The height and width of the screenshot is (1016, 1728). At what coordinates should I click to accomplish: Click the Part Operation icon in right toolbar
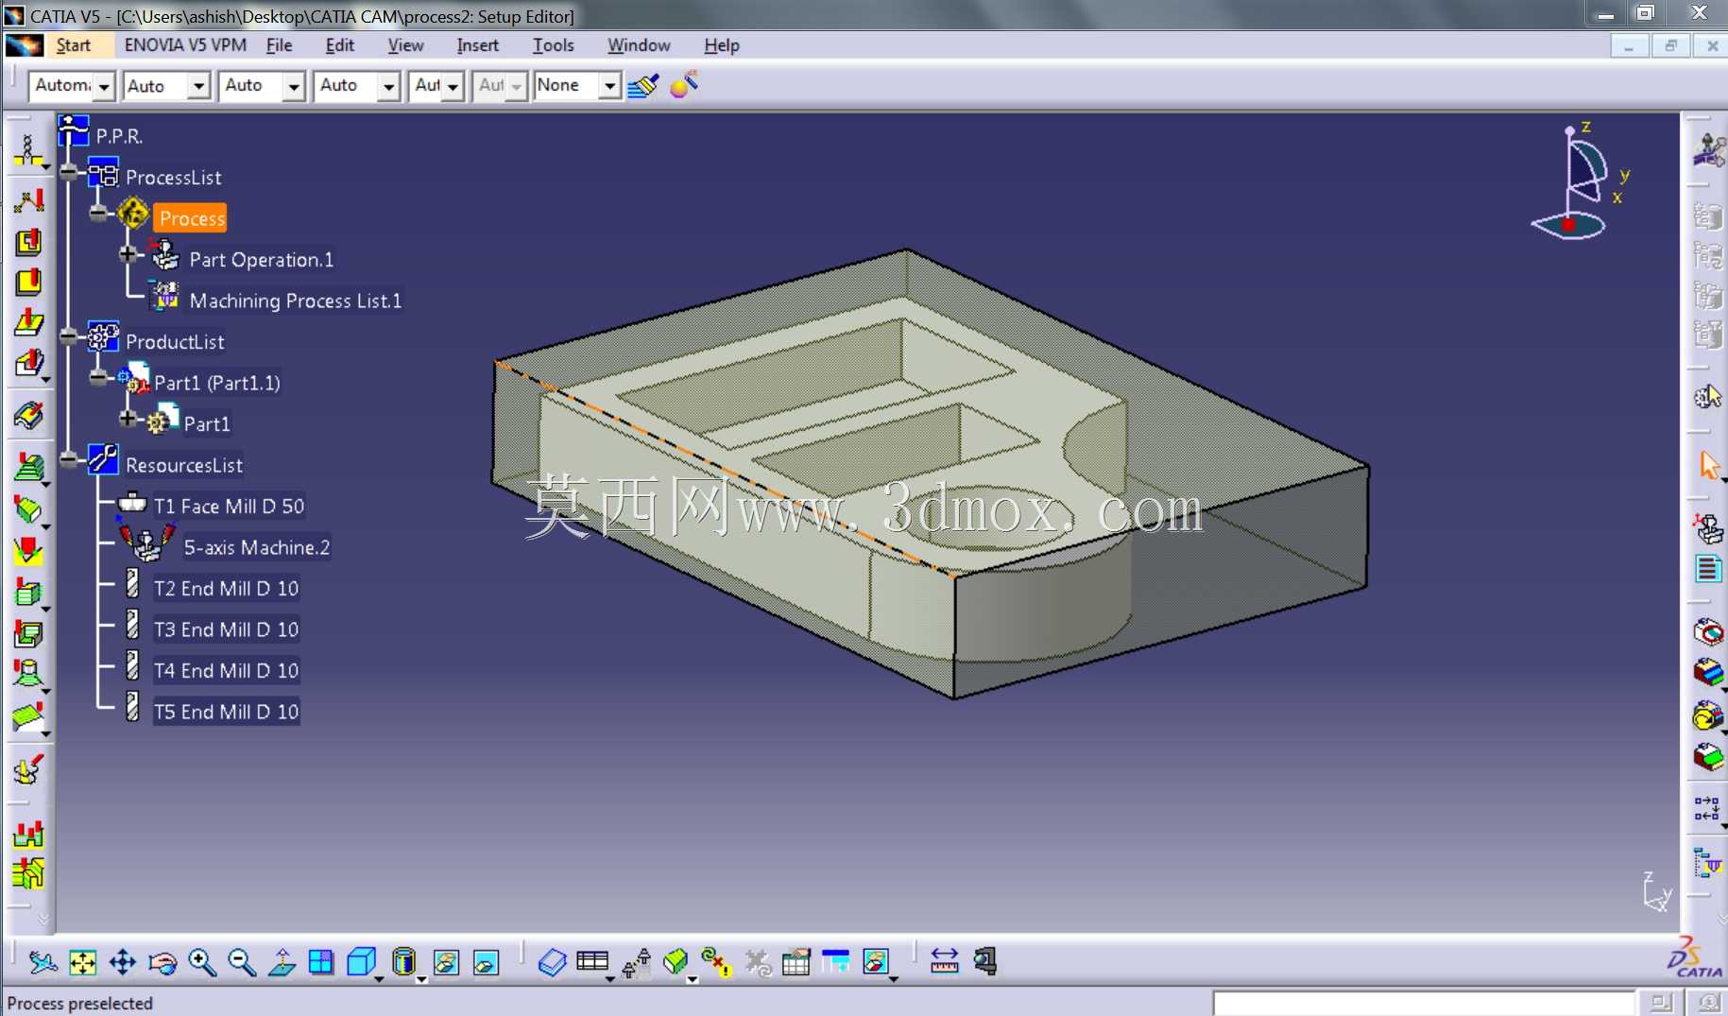1708,528
